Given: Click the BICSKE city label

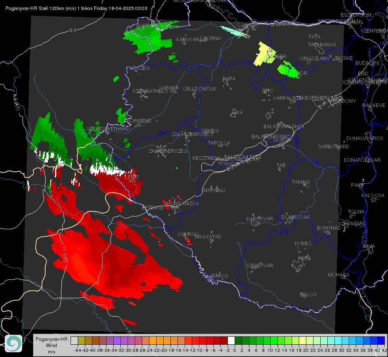Looking at the screenshot, I should tap(344, 58).
